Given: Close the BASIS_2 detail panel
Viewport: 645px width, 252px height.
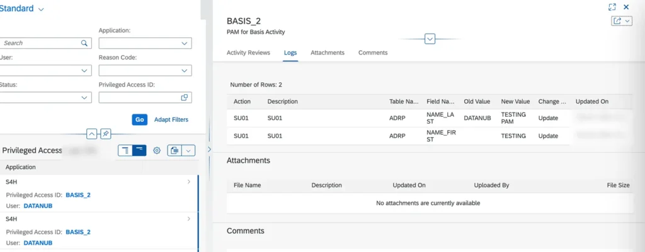Looking at the screenshot, I should [626, 7].
